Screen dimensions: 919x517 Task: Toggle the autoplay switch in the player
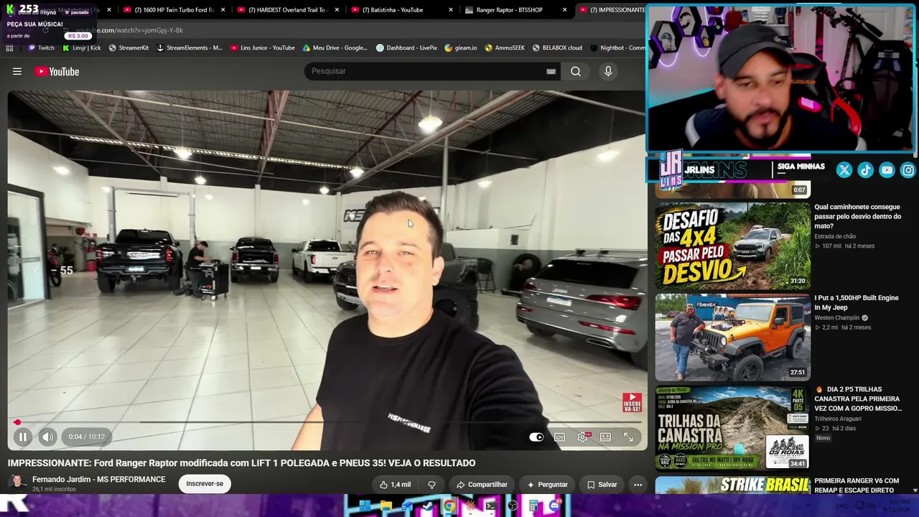(536, 437)
